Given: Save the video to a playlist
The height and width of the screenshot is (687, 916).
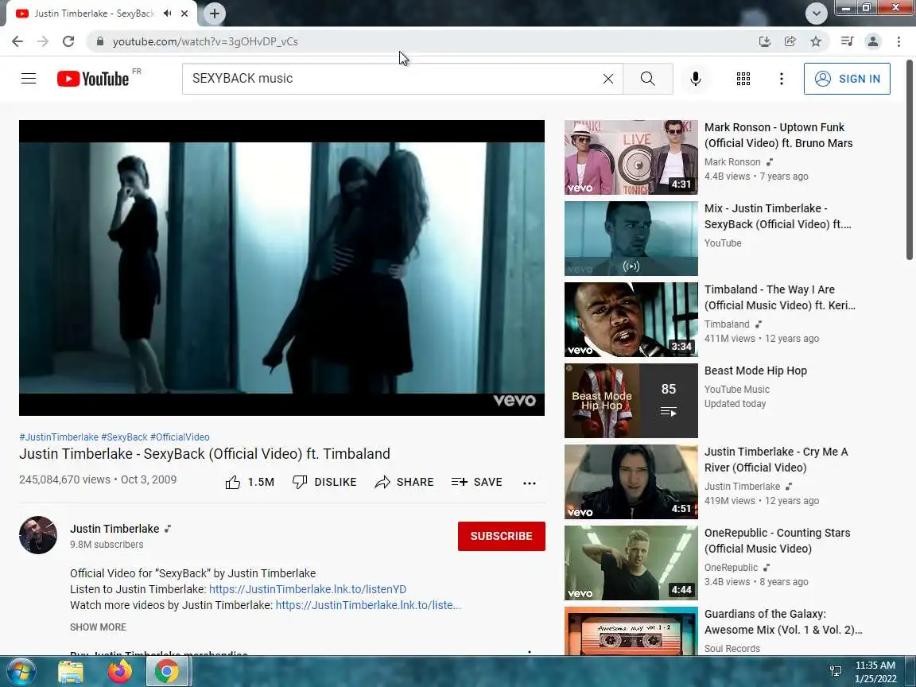Looking at the screenshot, I should pos(477,482).
